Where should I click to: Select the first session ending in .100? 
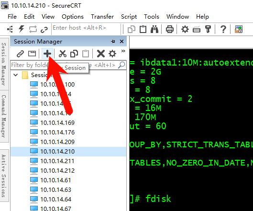(x=57, y=85)
